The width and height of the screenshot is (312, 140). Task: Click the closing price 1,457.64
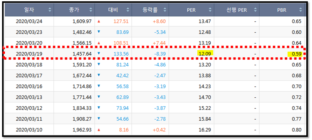pyautogui.click(x=82, y=54)
